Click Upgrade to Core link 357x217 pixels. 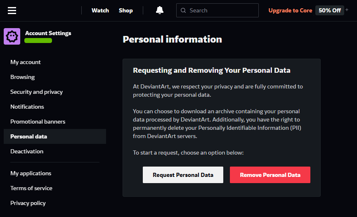290,10
